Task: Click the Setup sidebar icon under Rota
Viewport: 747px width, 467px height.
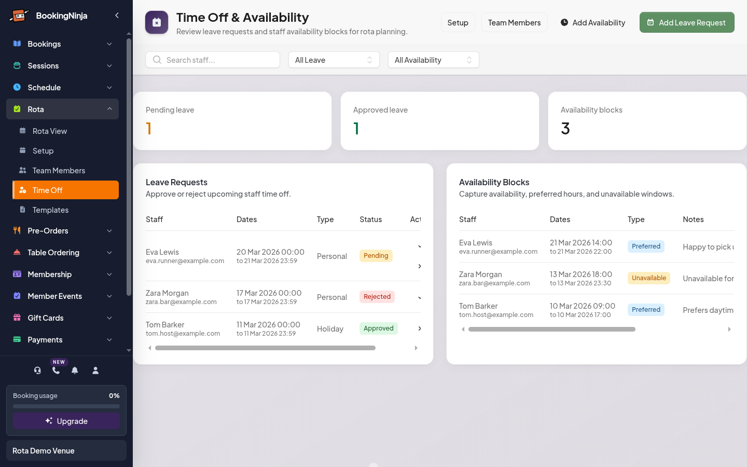Action: tap(22, 150)
